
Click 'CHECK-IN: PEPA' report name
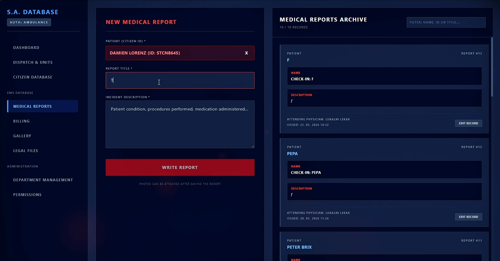click(306, 173)
